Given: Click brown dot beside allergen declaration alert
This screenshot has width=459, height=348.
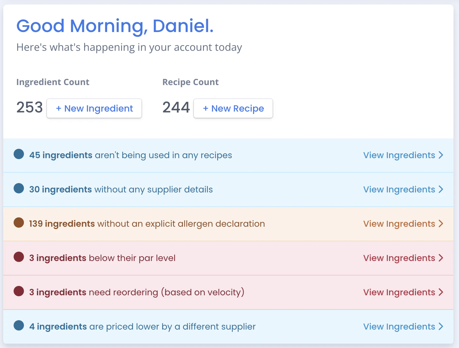Looking at the screenshot, I should pyautogui.click(x=19, y=223).
